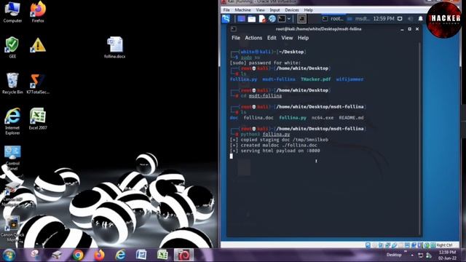Open the Kali panel file manager icon
Screen dimensions: 466x262
pos(252,19)
